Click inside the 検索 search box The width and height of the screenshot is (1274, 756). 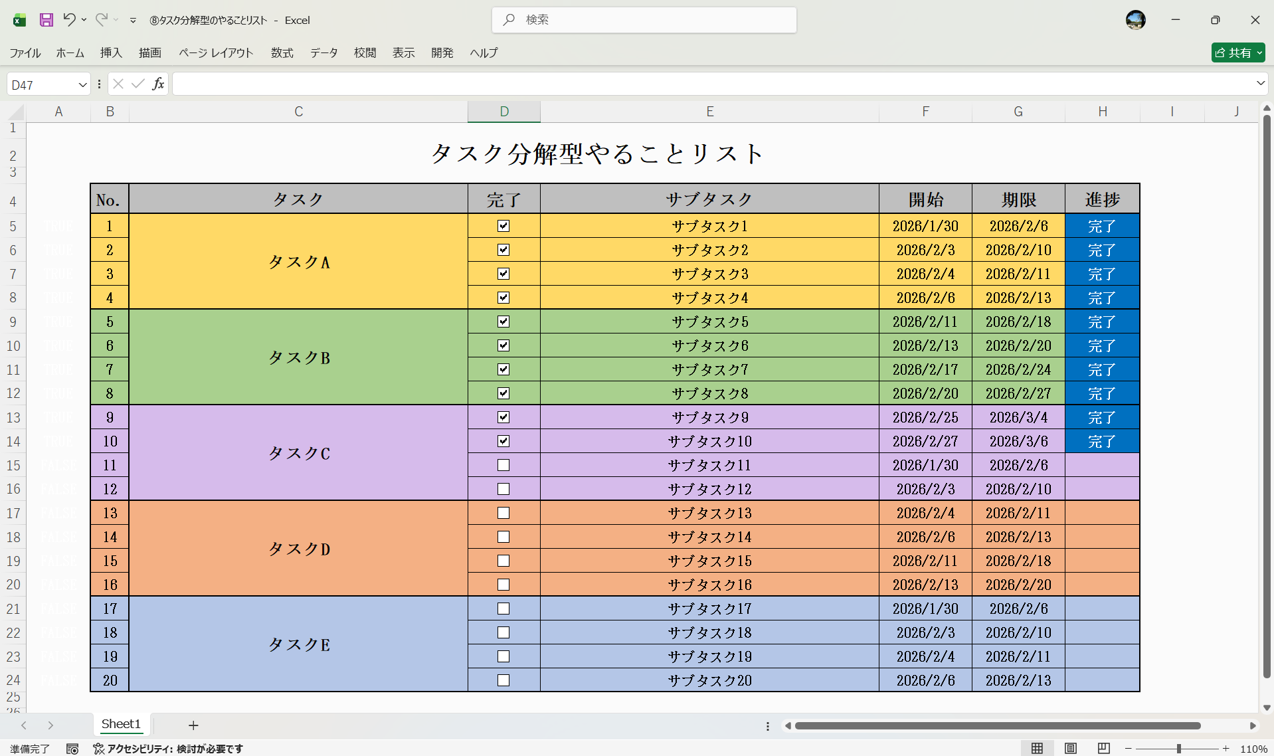(x=643, y=20)
